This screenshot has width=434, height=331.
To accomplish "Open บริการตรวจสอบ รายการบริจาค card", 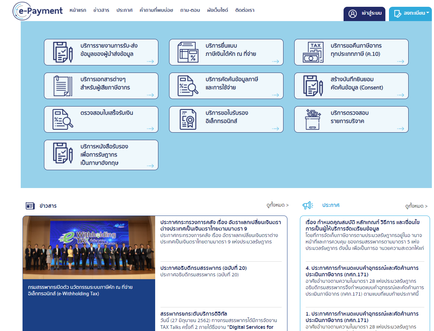I will pyautogui.click(x=351, y=119).
